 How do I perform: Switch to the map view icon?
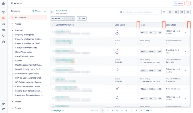pos(176,12)
